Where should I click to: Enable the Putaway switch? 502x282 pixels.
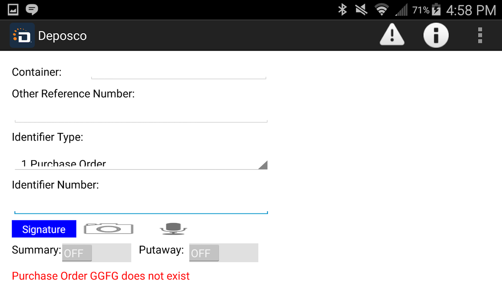[x=223, y=253]
